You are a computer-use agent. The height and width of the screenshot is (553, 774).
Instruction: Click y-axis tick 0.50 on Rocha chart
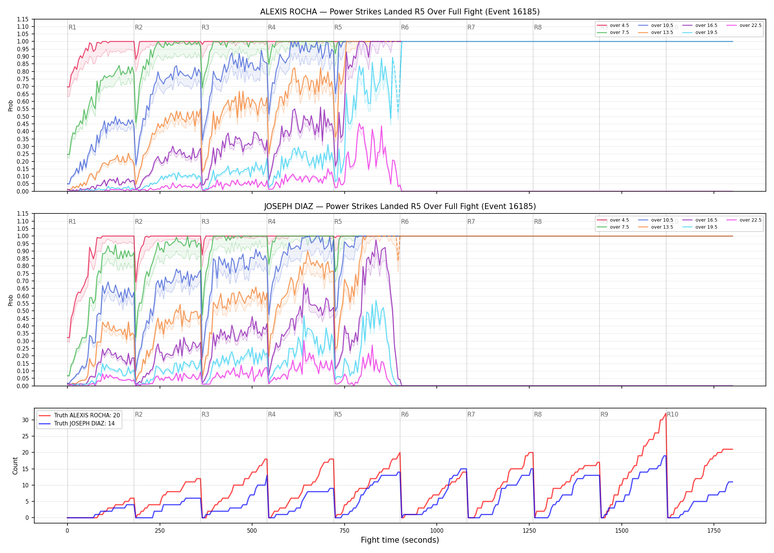tap(23, 116)
